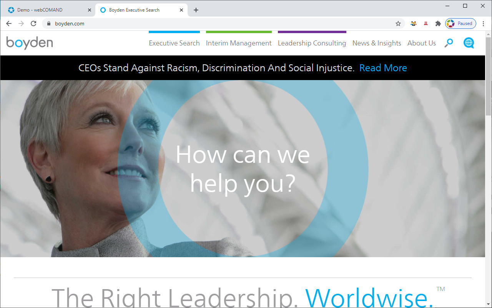
Task: Close the Boyden Executive Search tab
Action: tap(182, 10)
